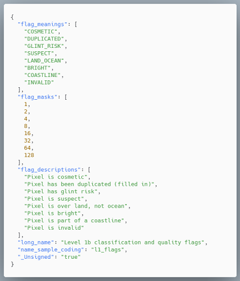The width and height of the screenshot is (240, 281).
Task: Select "Pixel is part of a coastline"
Action: (x=74, y=221)
